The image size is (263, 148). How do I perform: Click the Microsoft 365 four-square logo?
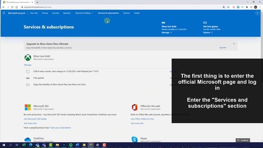click(x=28, y=107)
